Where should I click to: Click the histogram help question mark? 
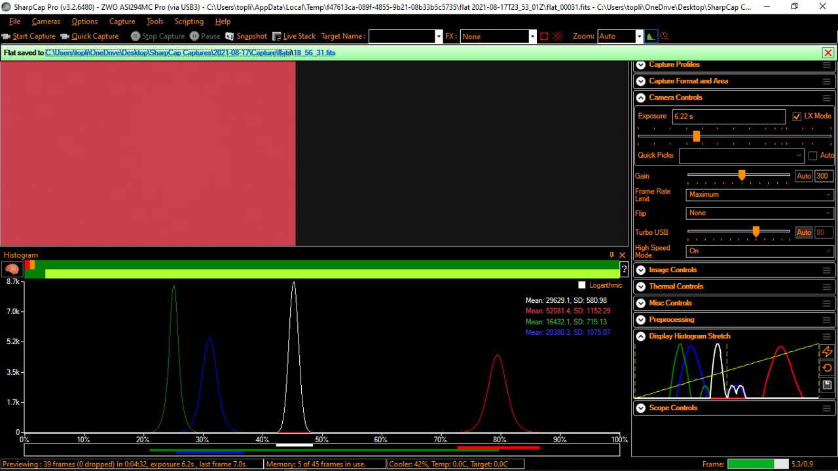[x=624, y=270]
